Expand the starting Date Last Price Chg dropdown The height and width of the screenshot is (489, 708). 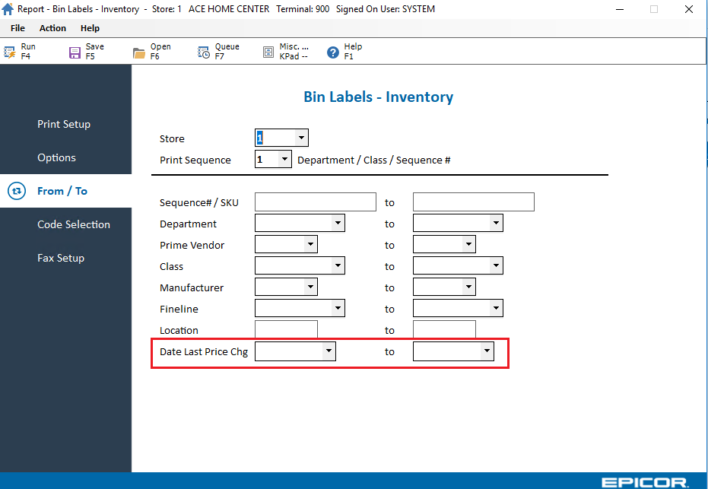(328, 351)
